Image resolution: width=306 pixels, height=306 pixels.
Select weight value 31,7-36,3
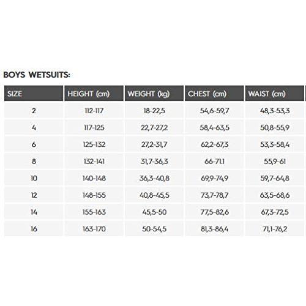coord(154,162)
